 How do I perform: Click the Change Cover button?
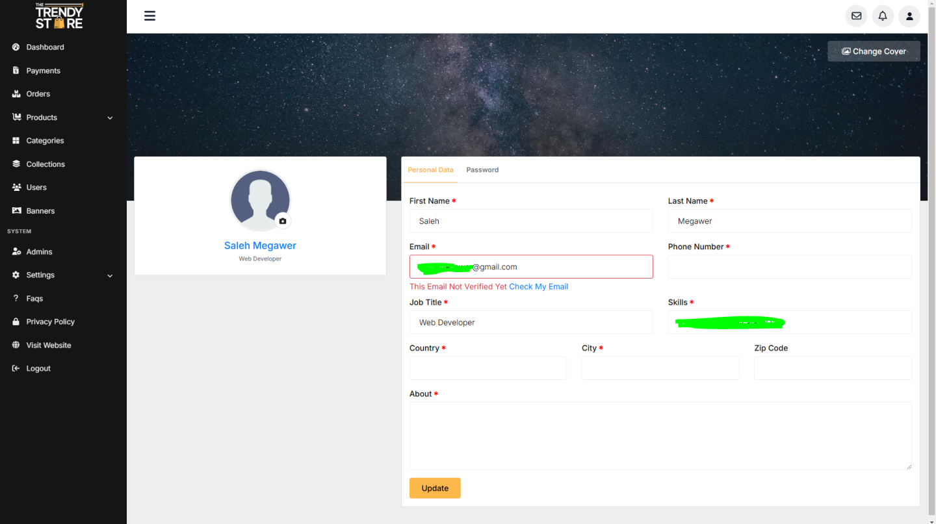tap(874, 51)
